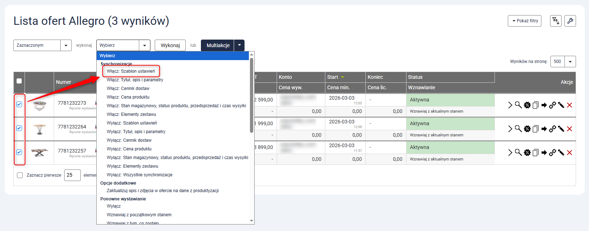The image size is (589, 231).
Task: Open the wrench settings button
Action: [570, 21]
